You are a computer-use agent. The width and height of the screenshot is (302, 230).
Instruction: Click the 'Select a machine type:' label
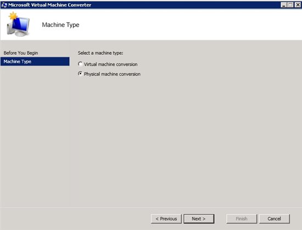100,53
